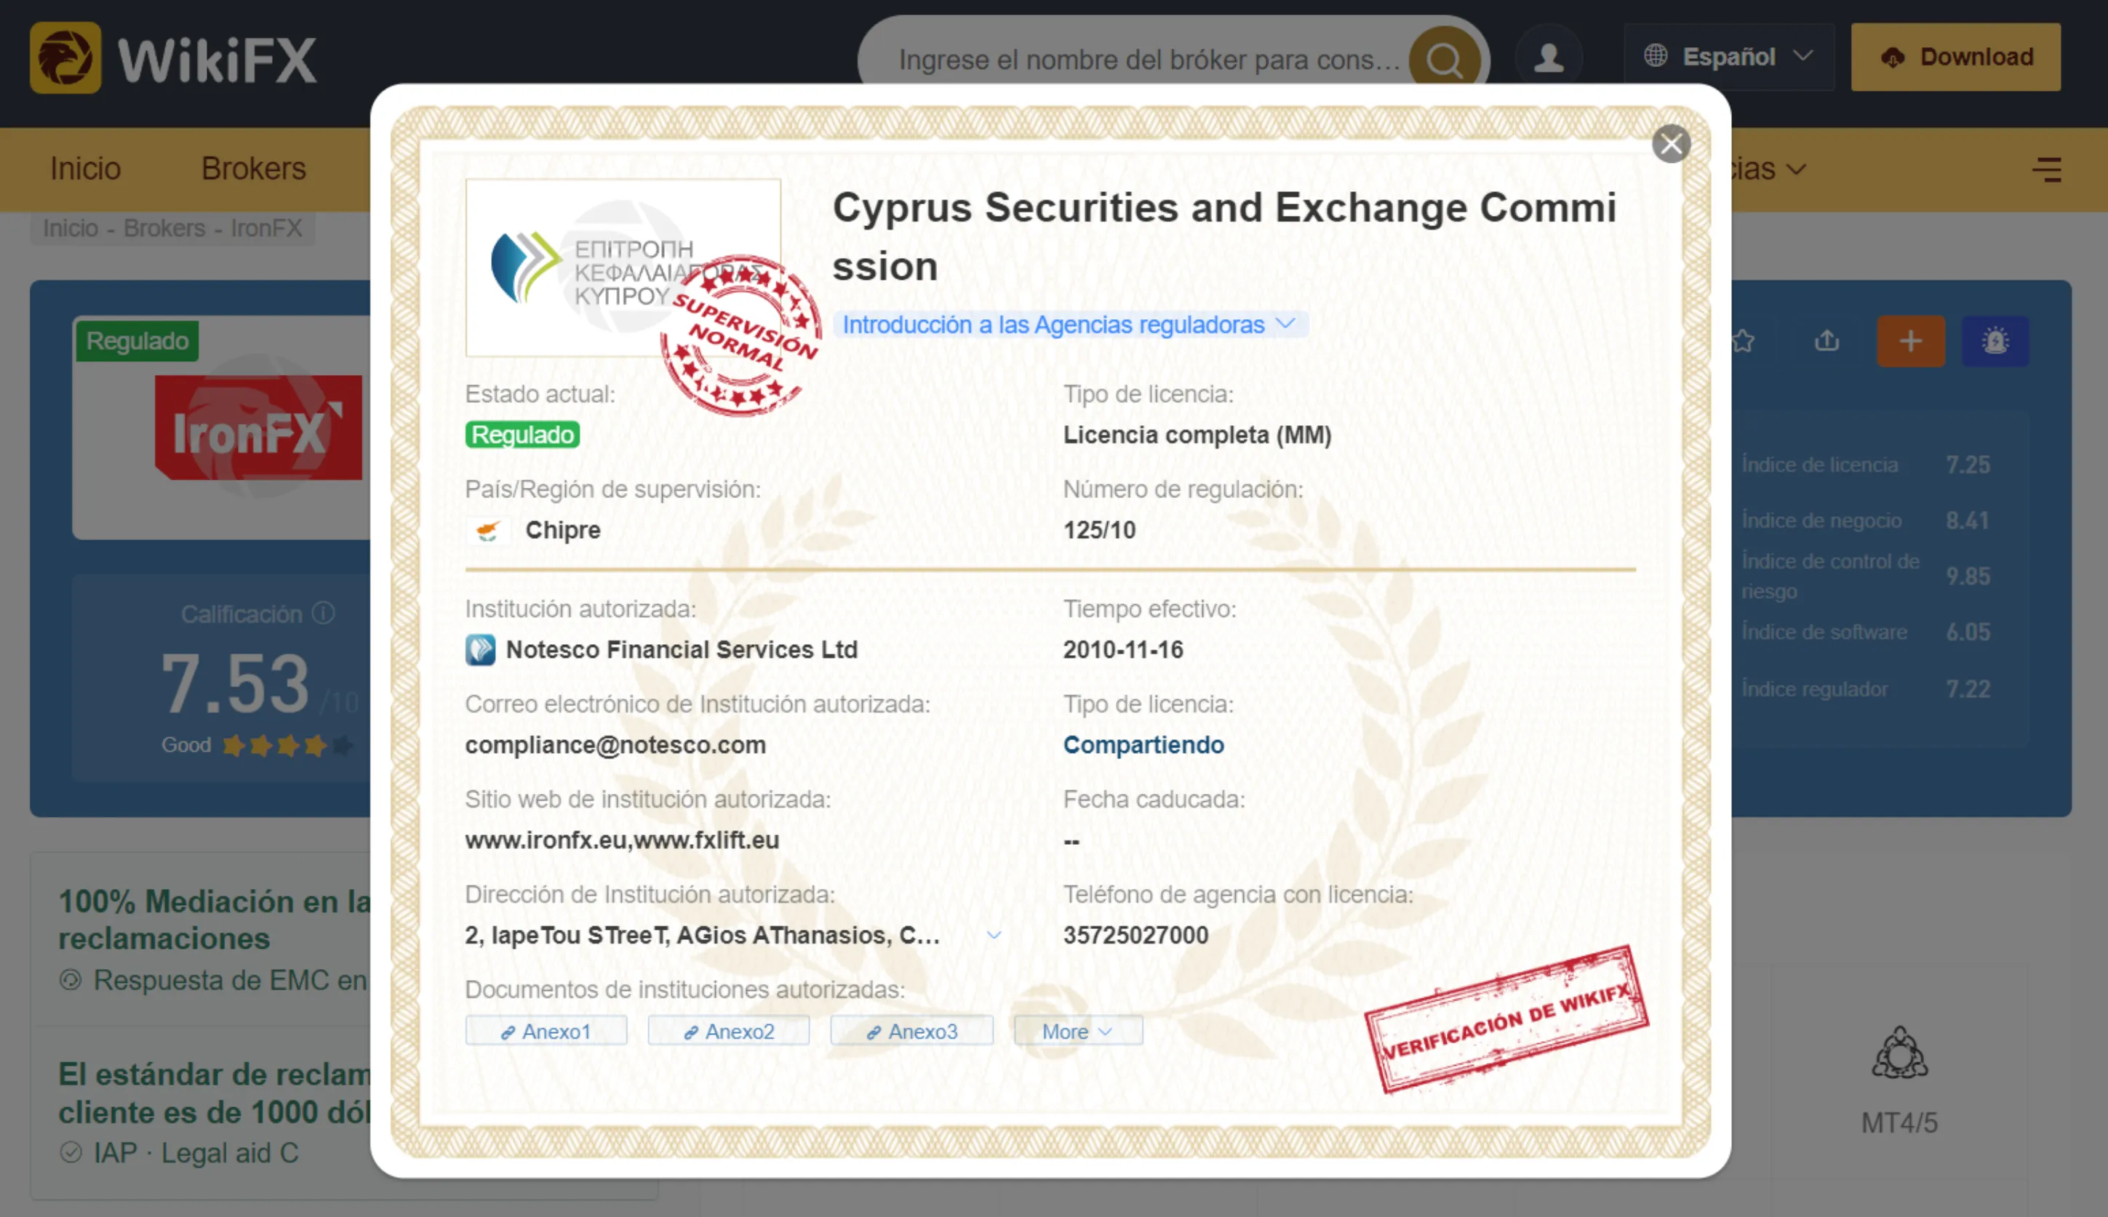This screenshot has width=2108, height=1217.
Task: Click the Notesco Financial Services Ltd name
Action: click(682, 649)
